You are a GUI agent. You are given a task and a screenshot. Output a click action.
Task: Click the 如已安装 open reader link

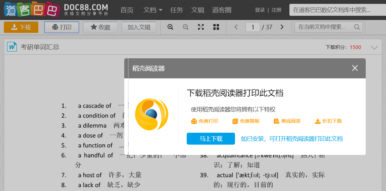[x=292, y=139]
